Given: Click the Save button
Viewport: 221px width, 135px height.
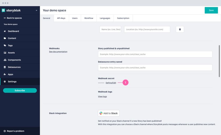Looking at the screenshot, I should point(211,10).
